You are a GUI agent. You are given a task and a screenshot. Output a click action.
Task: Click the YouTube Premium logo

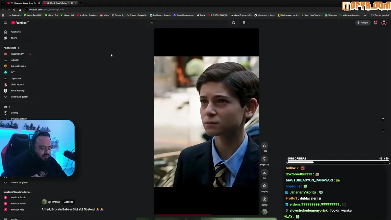(x=19, y=23)
